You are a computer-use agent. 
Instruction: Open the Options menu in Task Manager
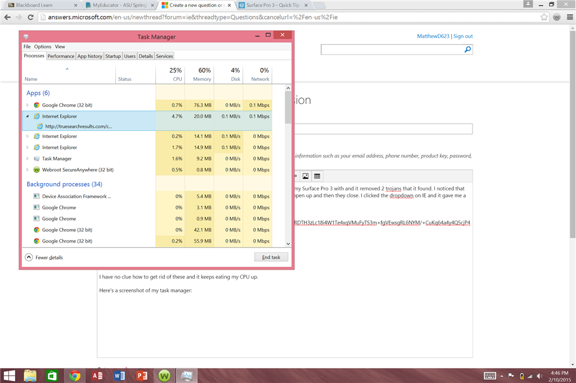[43, 47]
